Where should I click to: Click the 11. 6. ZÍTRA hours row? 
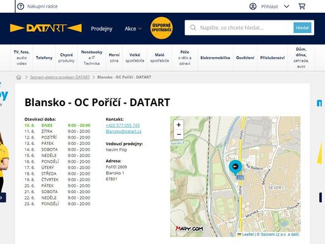coord(57,132)
